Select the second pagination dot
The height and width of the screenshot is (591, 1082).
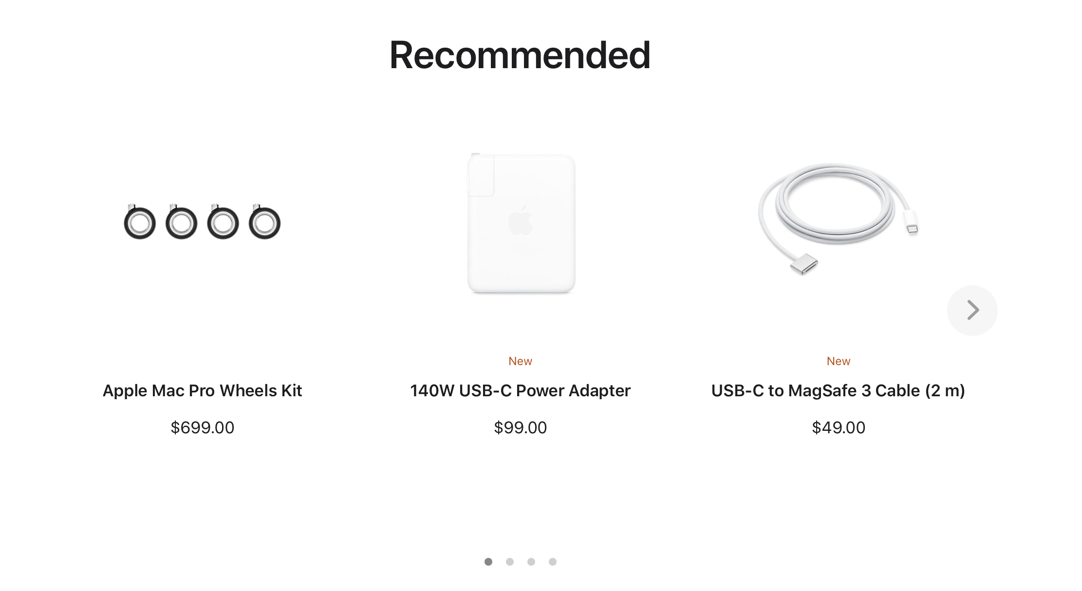point(510,561)
